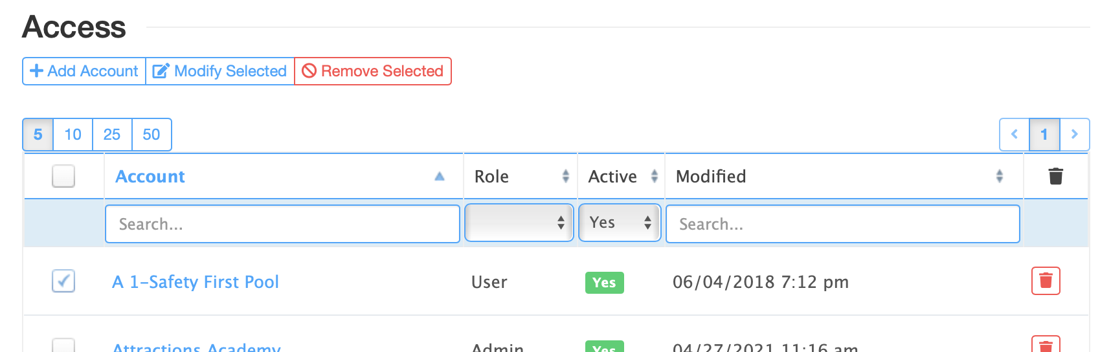Show 25 rows per page
Image resolution: width=1111 pixels, height=352 pixels.
tap(112, 135)
